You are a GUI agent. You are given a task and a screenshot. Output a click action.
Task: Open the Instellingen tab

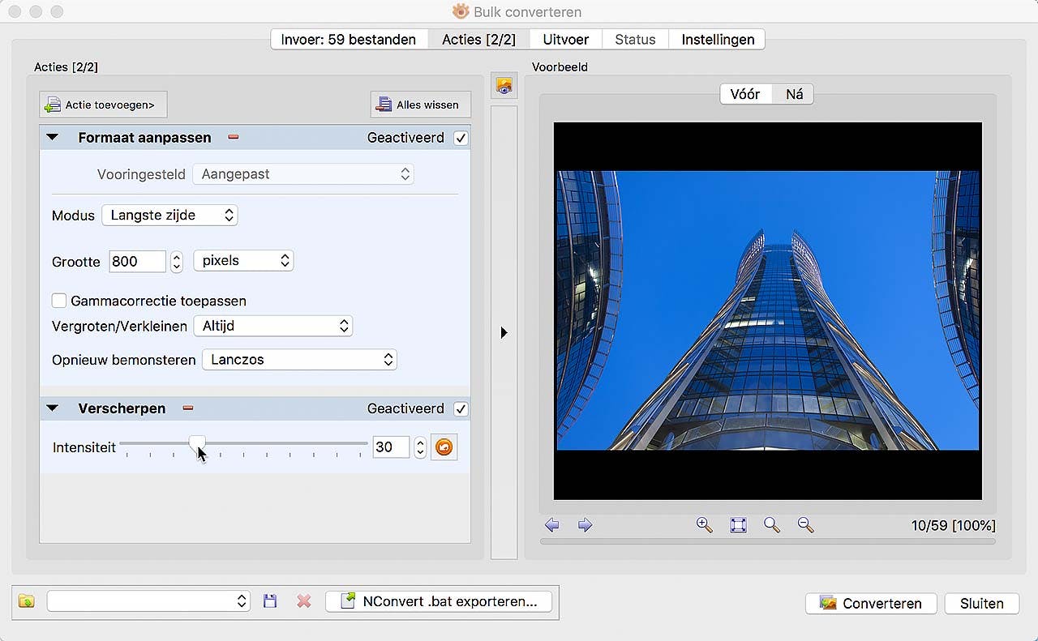[x=718, y=39]
